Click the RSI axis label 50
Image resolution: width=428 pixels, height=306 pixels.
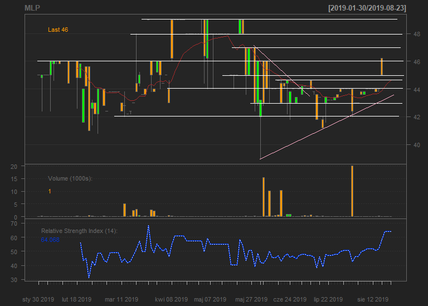coord(14,252)
